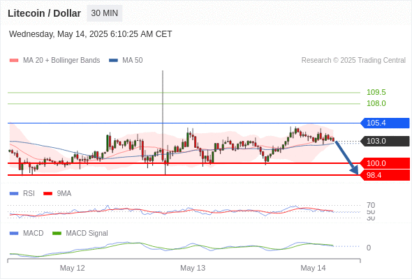Image resolution: width=412 pixels, height=279 pixels.
Task: Select the 98.4 red target tag
Action: (385, 175)
